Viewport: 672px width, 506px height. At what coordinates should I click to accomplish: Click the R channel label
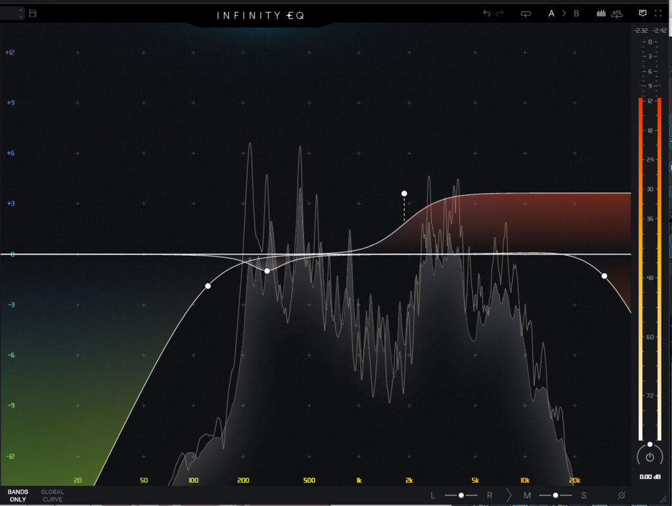click(x=490, y=495)
